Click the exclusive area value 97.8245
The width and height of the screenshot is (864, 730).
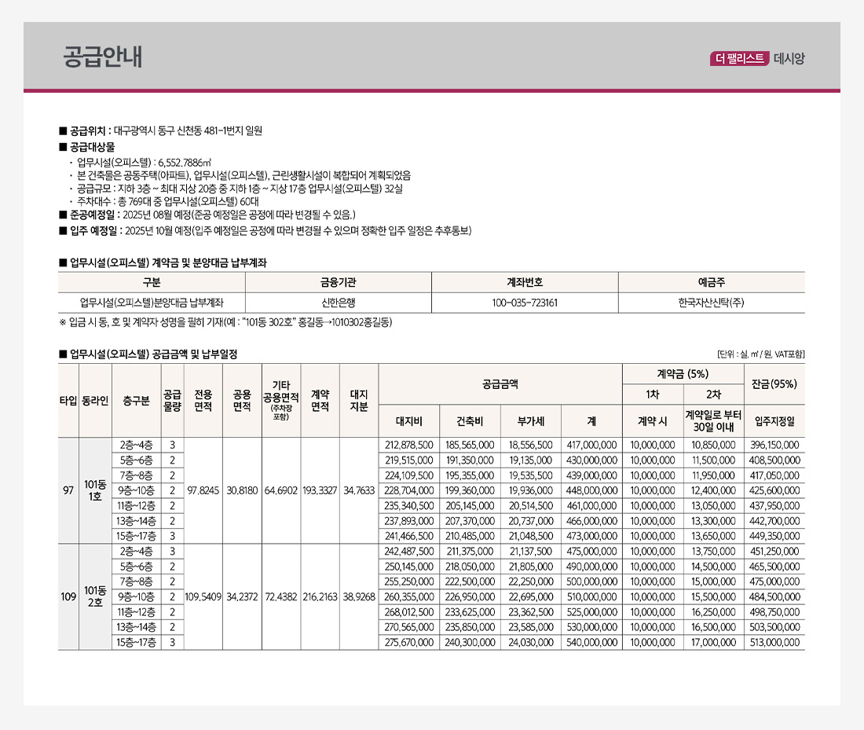point(203,490)
